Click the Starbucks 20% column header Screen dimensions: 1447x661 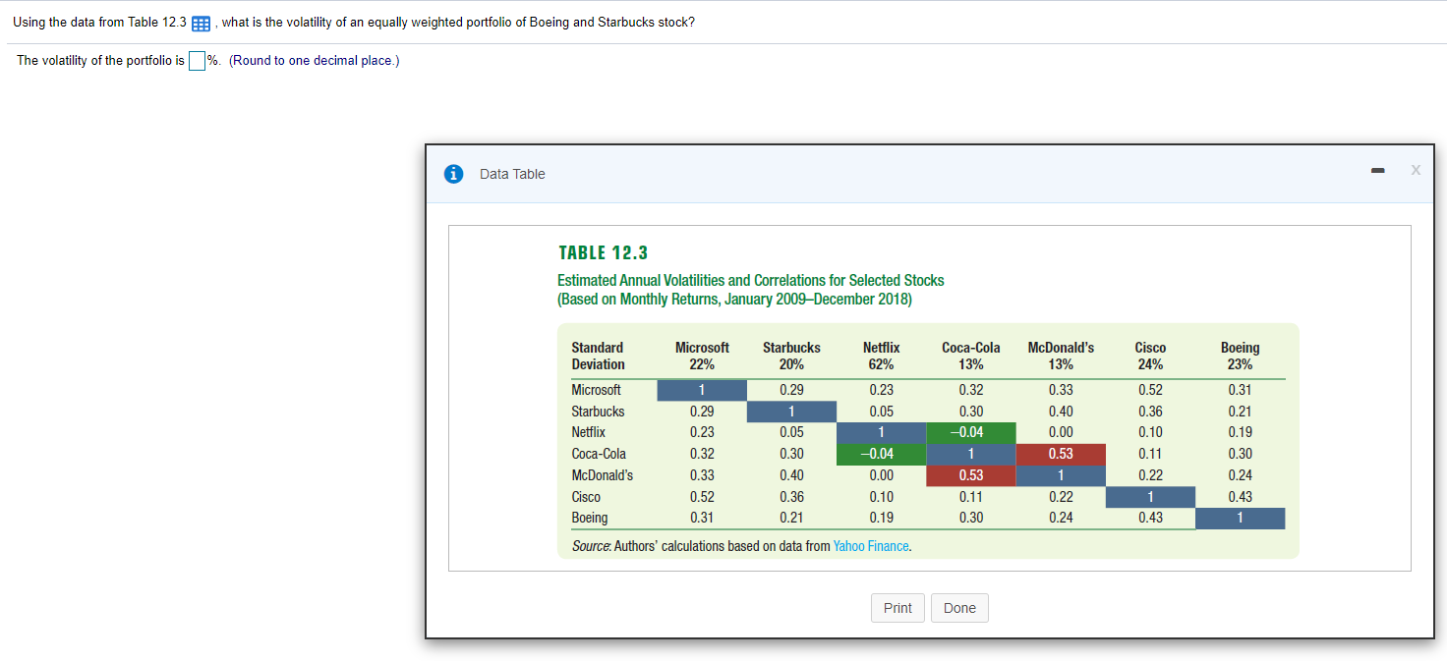click(791, 356)
